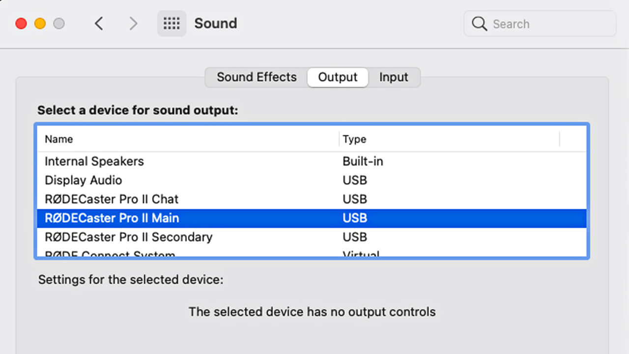Image resolution: width=629 pixels, height=354 pixels.
Task: Open the show-all preferences grid icon
Action: coord(172,24)
